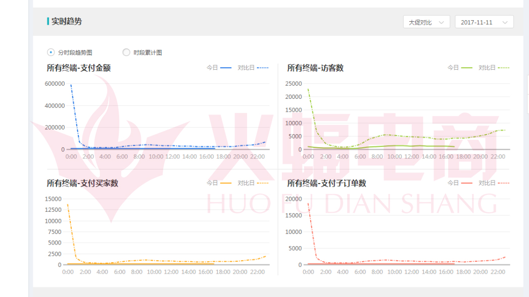Toggle 对比日 legend in 访客数 chart
The image size is (529, 297).
[x=494, y=68]
